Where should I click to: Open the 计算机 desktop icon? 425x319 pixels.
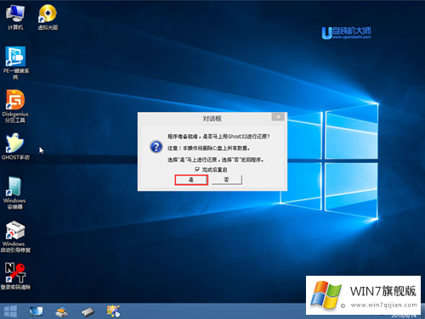(15, 17)
